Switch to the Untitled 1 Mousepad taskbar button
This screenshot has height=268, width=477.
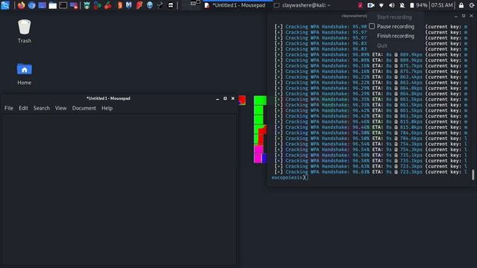tap(236, 5)
